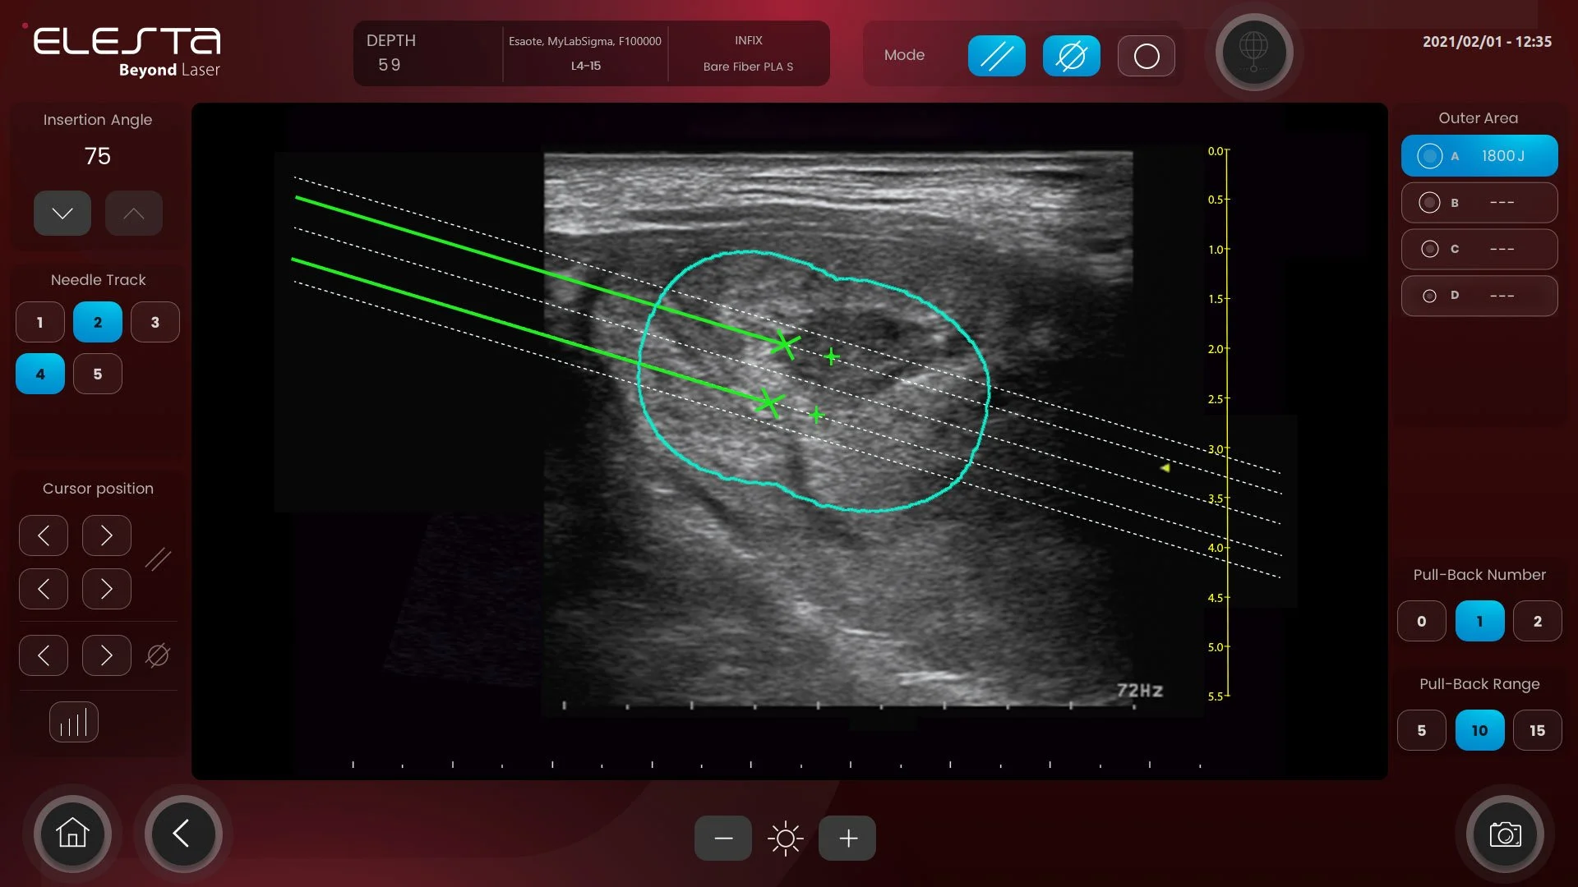Toggle needle track 3
Image resolution: width=1578 pixels, height=887 pixels.
(155, 323)
